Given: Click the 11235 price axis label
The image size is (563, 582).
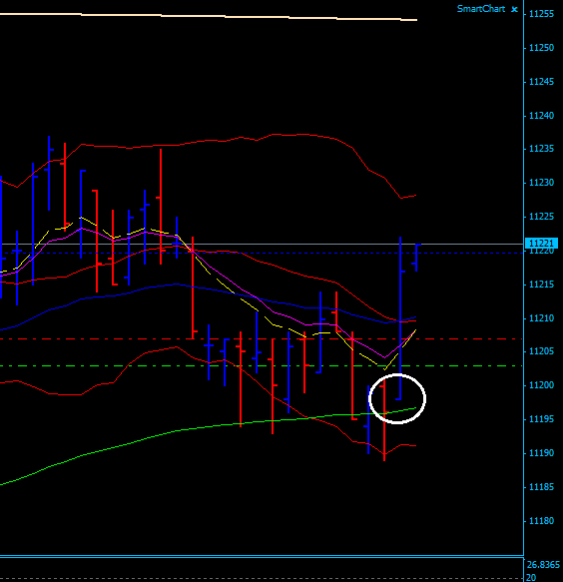Looking at the screenshot, I should [x=541, y=149].
